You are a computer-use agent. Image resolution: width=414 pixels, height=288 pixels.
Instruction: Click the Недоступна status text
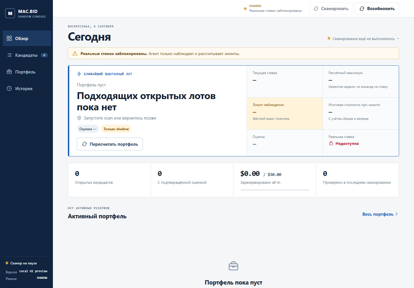point(347,143)
